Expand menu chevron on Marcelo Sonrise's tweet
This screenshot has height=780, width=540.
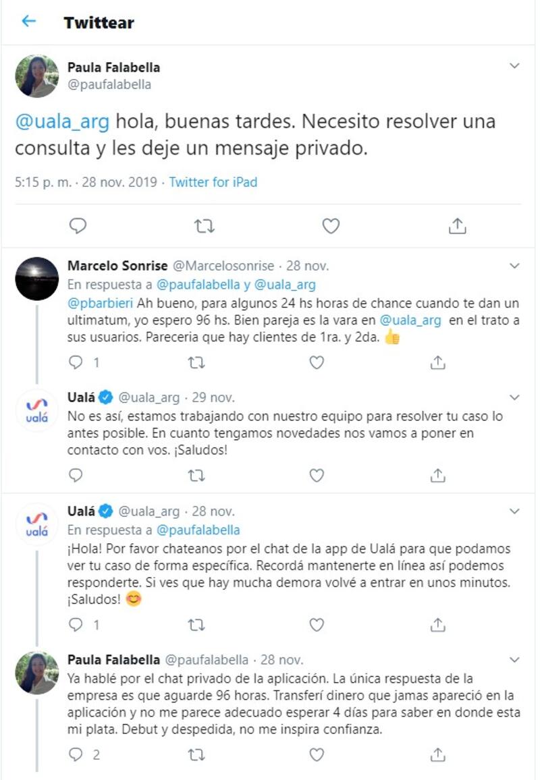(514, 265)
